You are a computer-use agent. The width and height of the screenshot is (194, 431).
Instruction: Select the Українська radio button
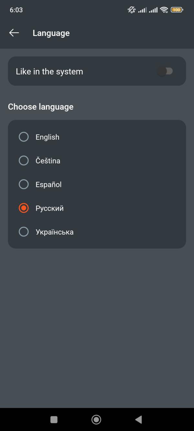tap(24, 232)
